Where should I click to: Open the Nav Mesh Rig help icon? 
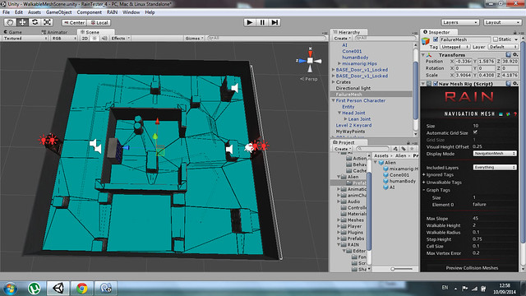click(508, 84)
